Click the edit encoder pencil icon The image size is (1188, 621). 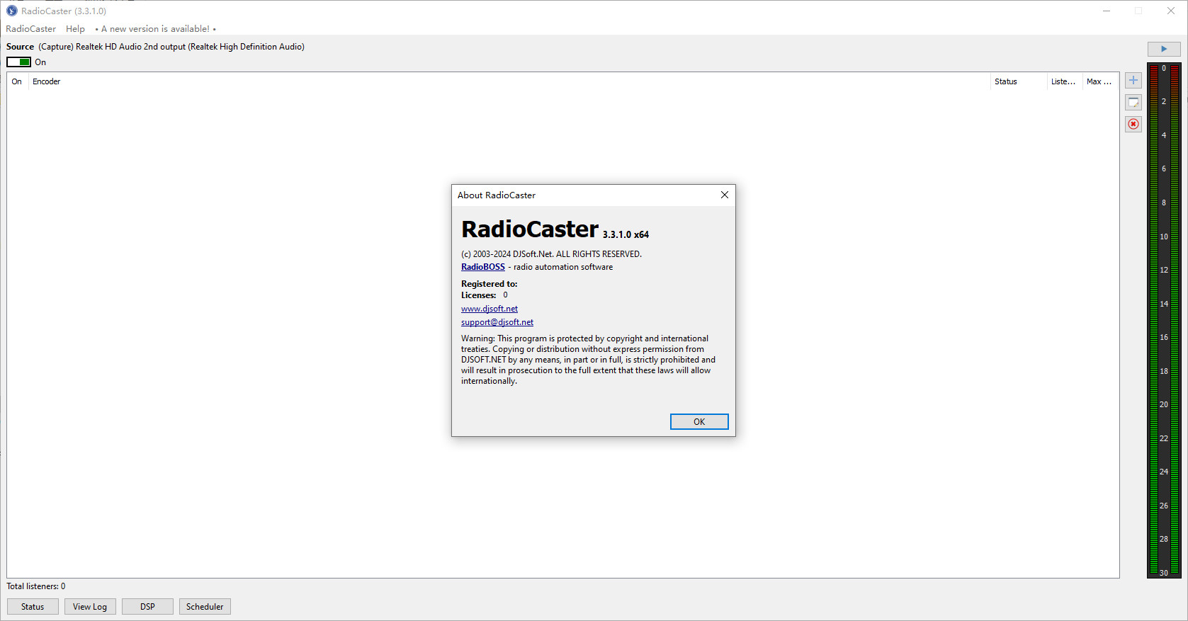pos(1133,103)
